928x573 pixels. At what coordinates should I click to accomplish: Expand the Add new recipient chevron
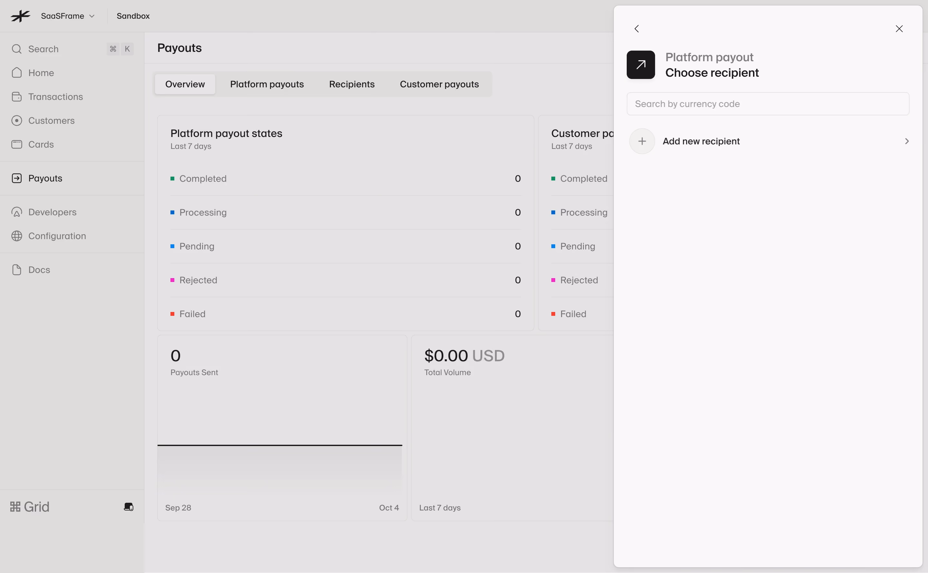[907, 141]
